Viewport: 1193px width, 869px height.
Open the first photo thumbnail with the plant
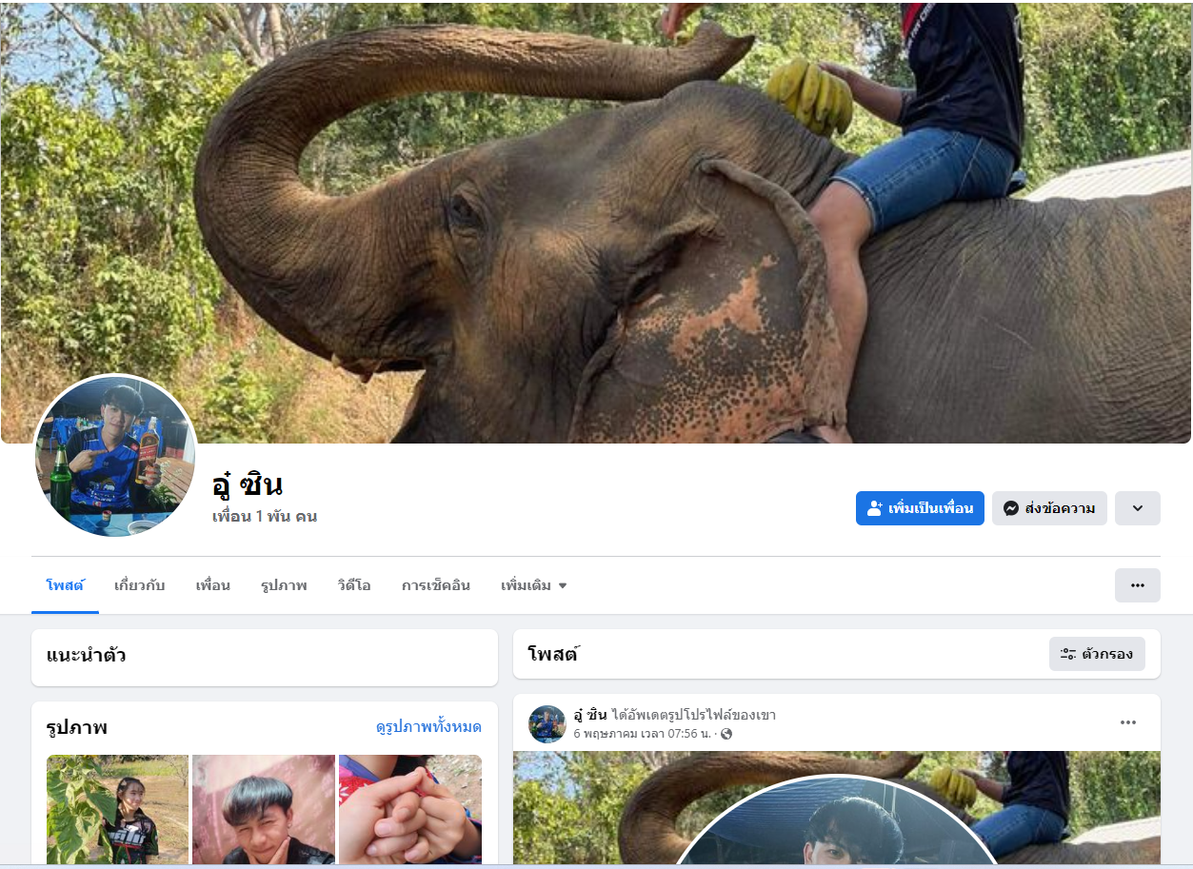coord(117,809)
